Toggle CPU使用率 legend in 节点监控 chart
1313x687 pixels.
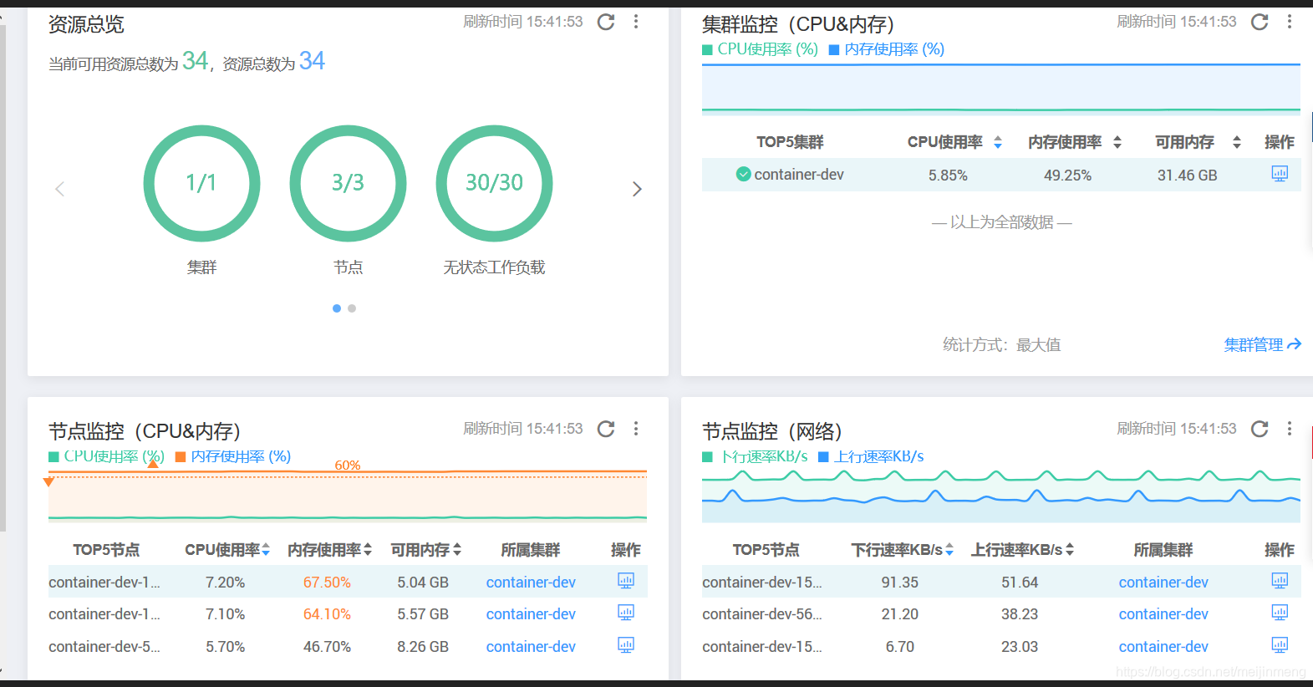click(107, 456)
